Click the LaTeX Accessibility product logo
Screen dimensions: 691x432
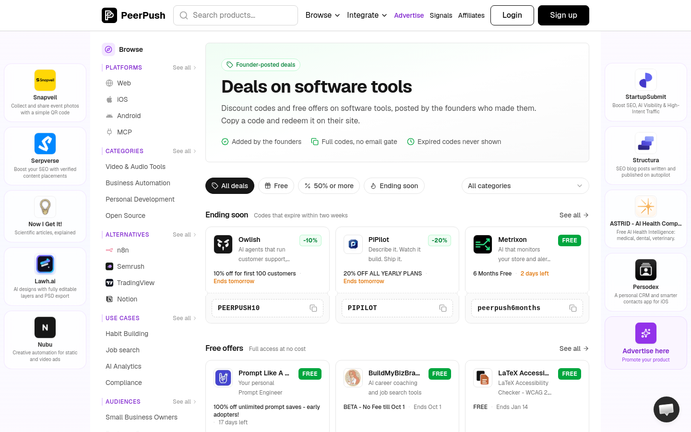coord(483,378)
